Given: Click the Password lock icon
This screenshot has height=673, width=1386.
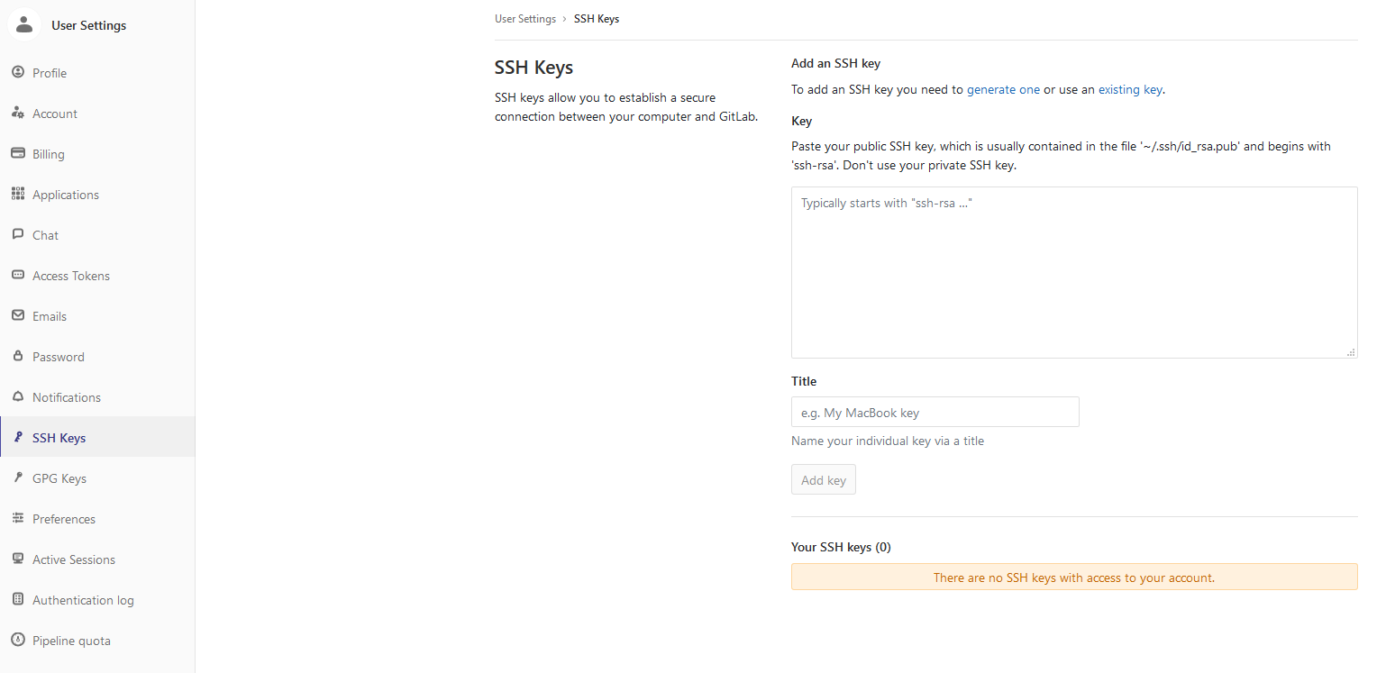Looking at the screenshot, I should (18, 357).
